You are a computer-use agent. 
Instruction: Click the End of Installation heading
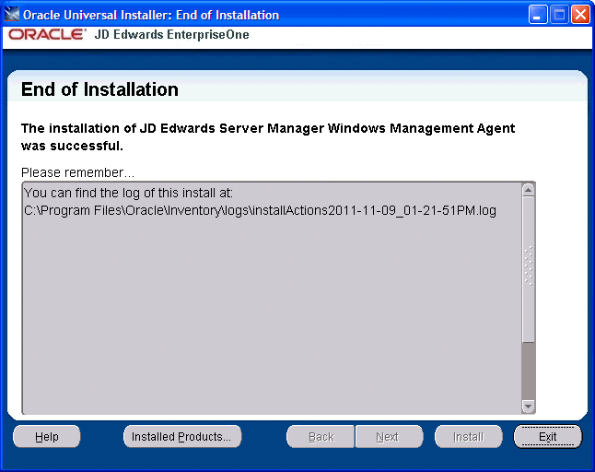99,90
